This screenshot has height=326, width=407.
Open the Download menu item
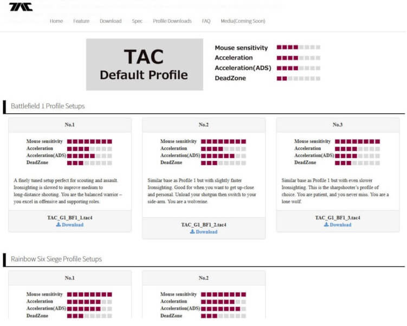pyautogui.click(x=111, y=21)
